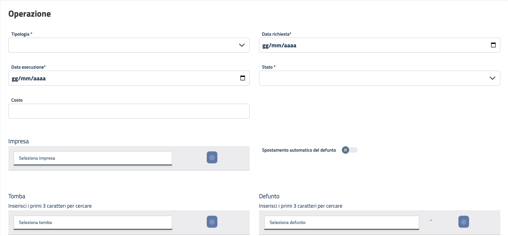Focus the Seleziona defunto search field
Image resolution: width=508 pixels, height=236 pixels.
[341, 222]
